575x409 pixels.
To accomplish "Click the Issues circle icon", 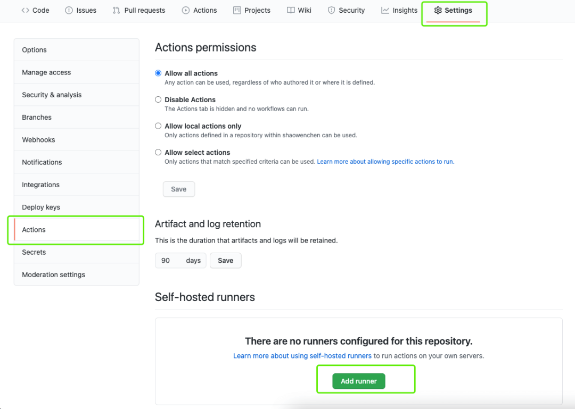I will (x=69, y=10).
